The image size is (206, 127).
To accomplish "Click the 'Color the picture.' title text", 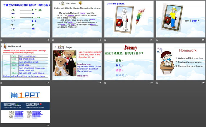I will tap(116, 4).
